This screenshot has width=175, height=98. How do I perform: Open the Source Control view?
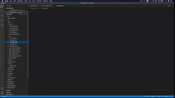(x=2, y=16)
